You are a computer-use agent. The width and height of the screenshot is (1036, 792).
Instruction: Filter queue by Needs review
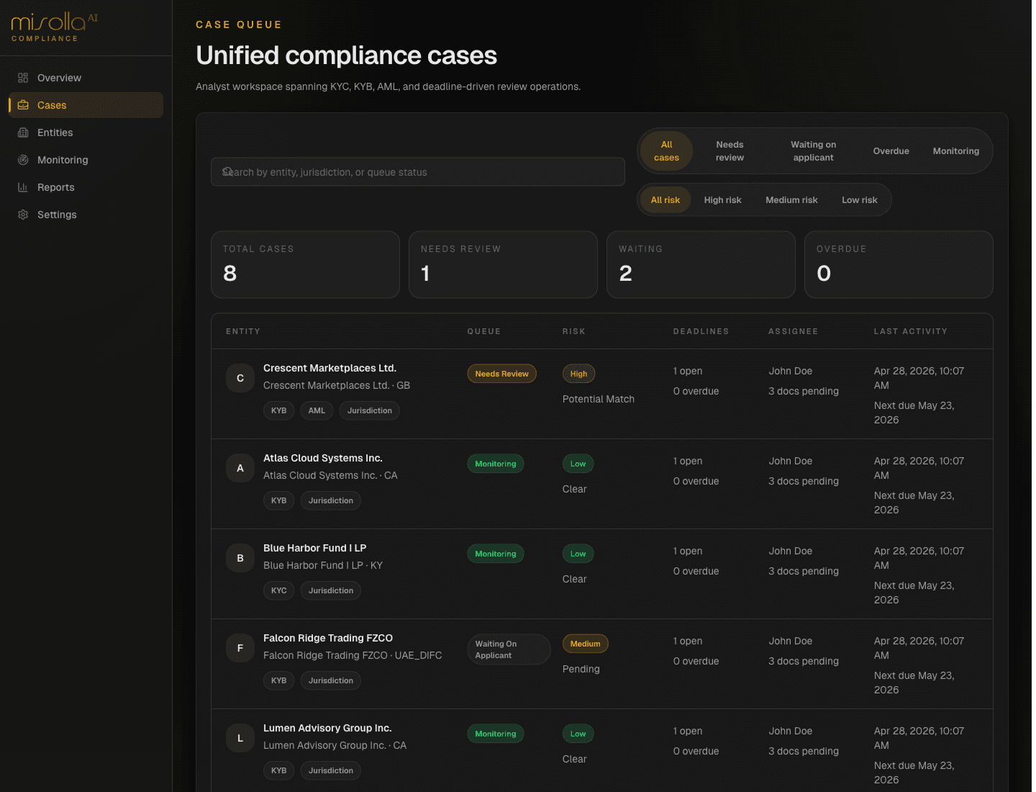[730, 151]
